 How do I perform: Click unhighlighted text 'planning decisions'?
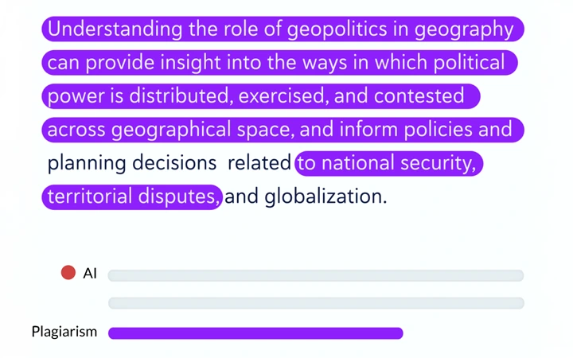click(x=132, y=163)
